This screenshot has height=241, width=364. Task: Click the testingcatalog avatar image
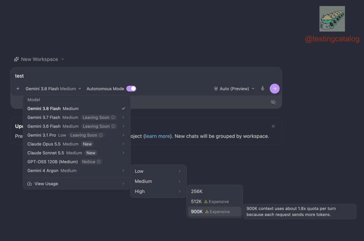[332, 19]
